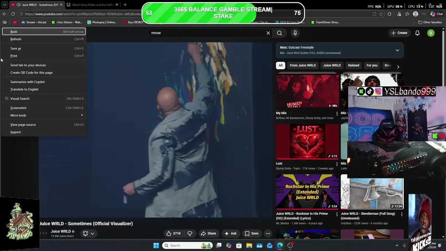Image resolution: width=446 pixels, height=251 pixels.
Task: Open the FrankDimes Stream bookmark
Action: pyautogui.click(x=325, y=22)
